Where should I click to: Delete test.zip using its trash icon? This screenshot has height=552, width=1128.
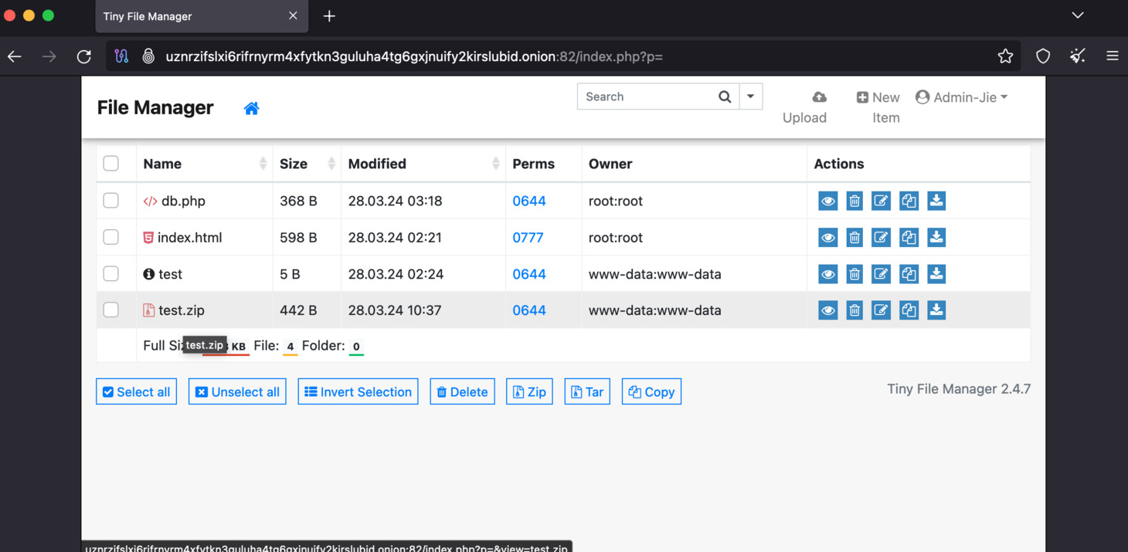854,310
